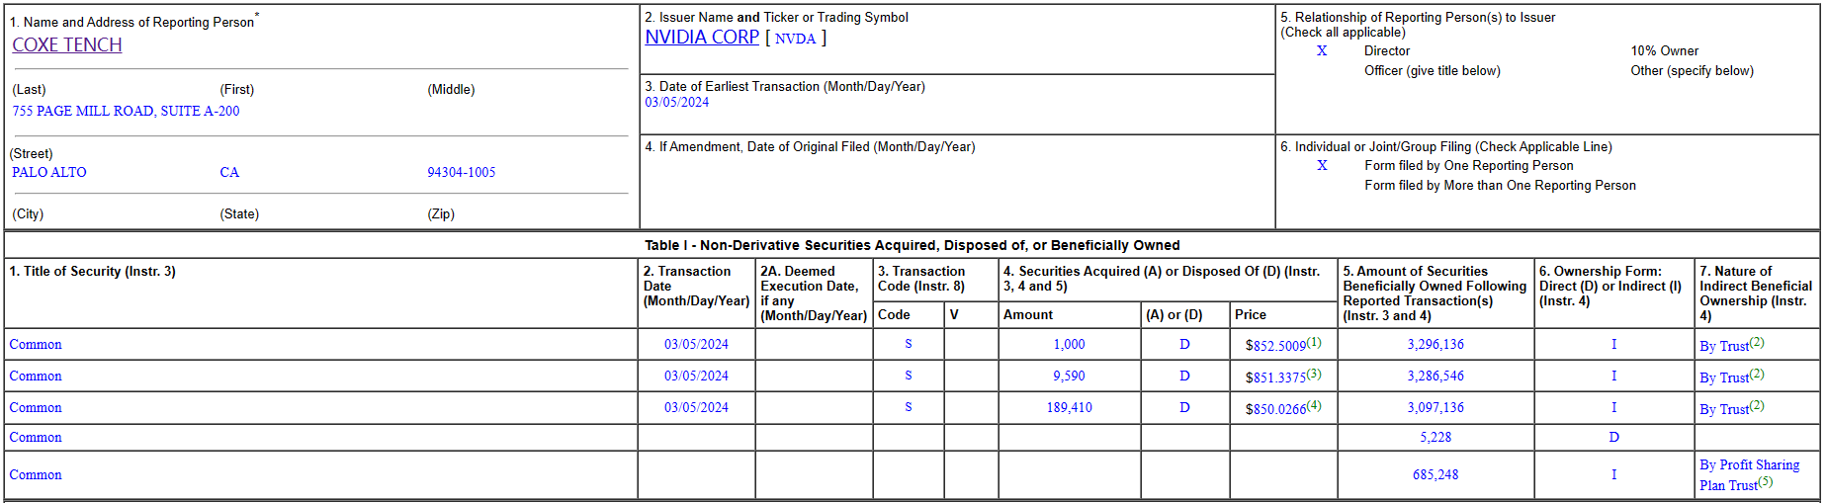
Task: Click the asterisk after Name and Address of Reporting Person
Action: [257, 16]
